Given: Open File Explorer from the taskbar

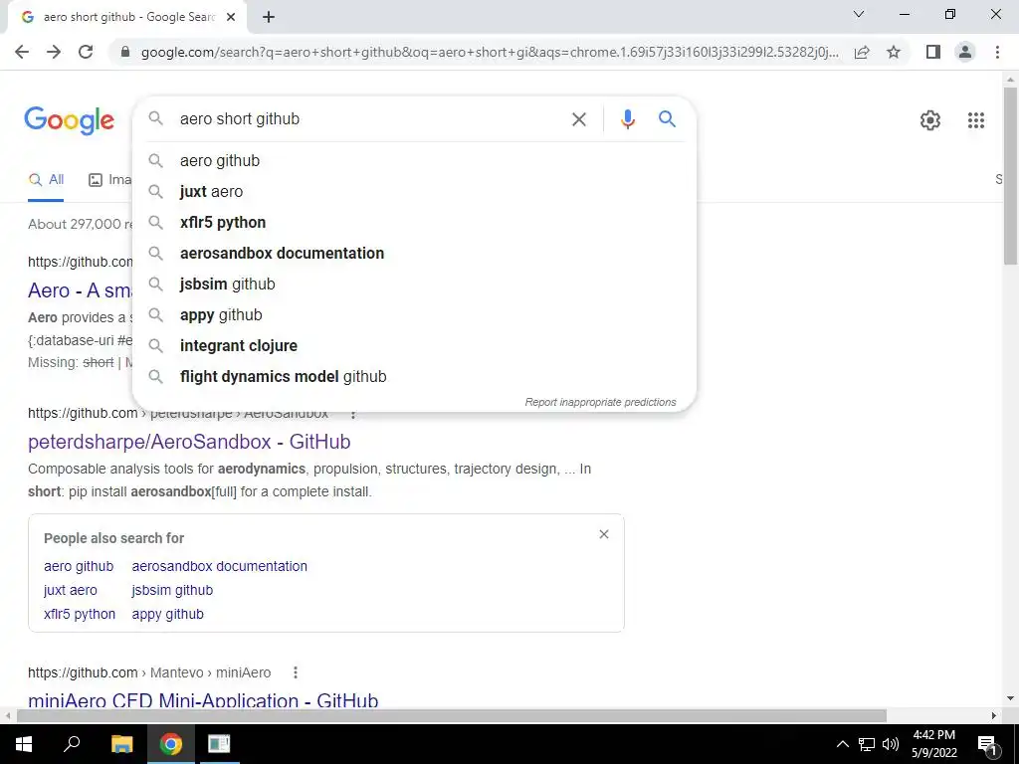Looking at the screenshot, I should (x=121, y=744).
